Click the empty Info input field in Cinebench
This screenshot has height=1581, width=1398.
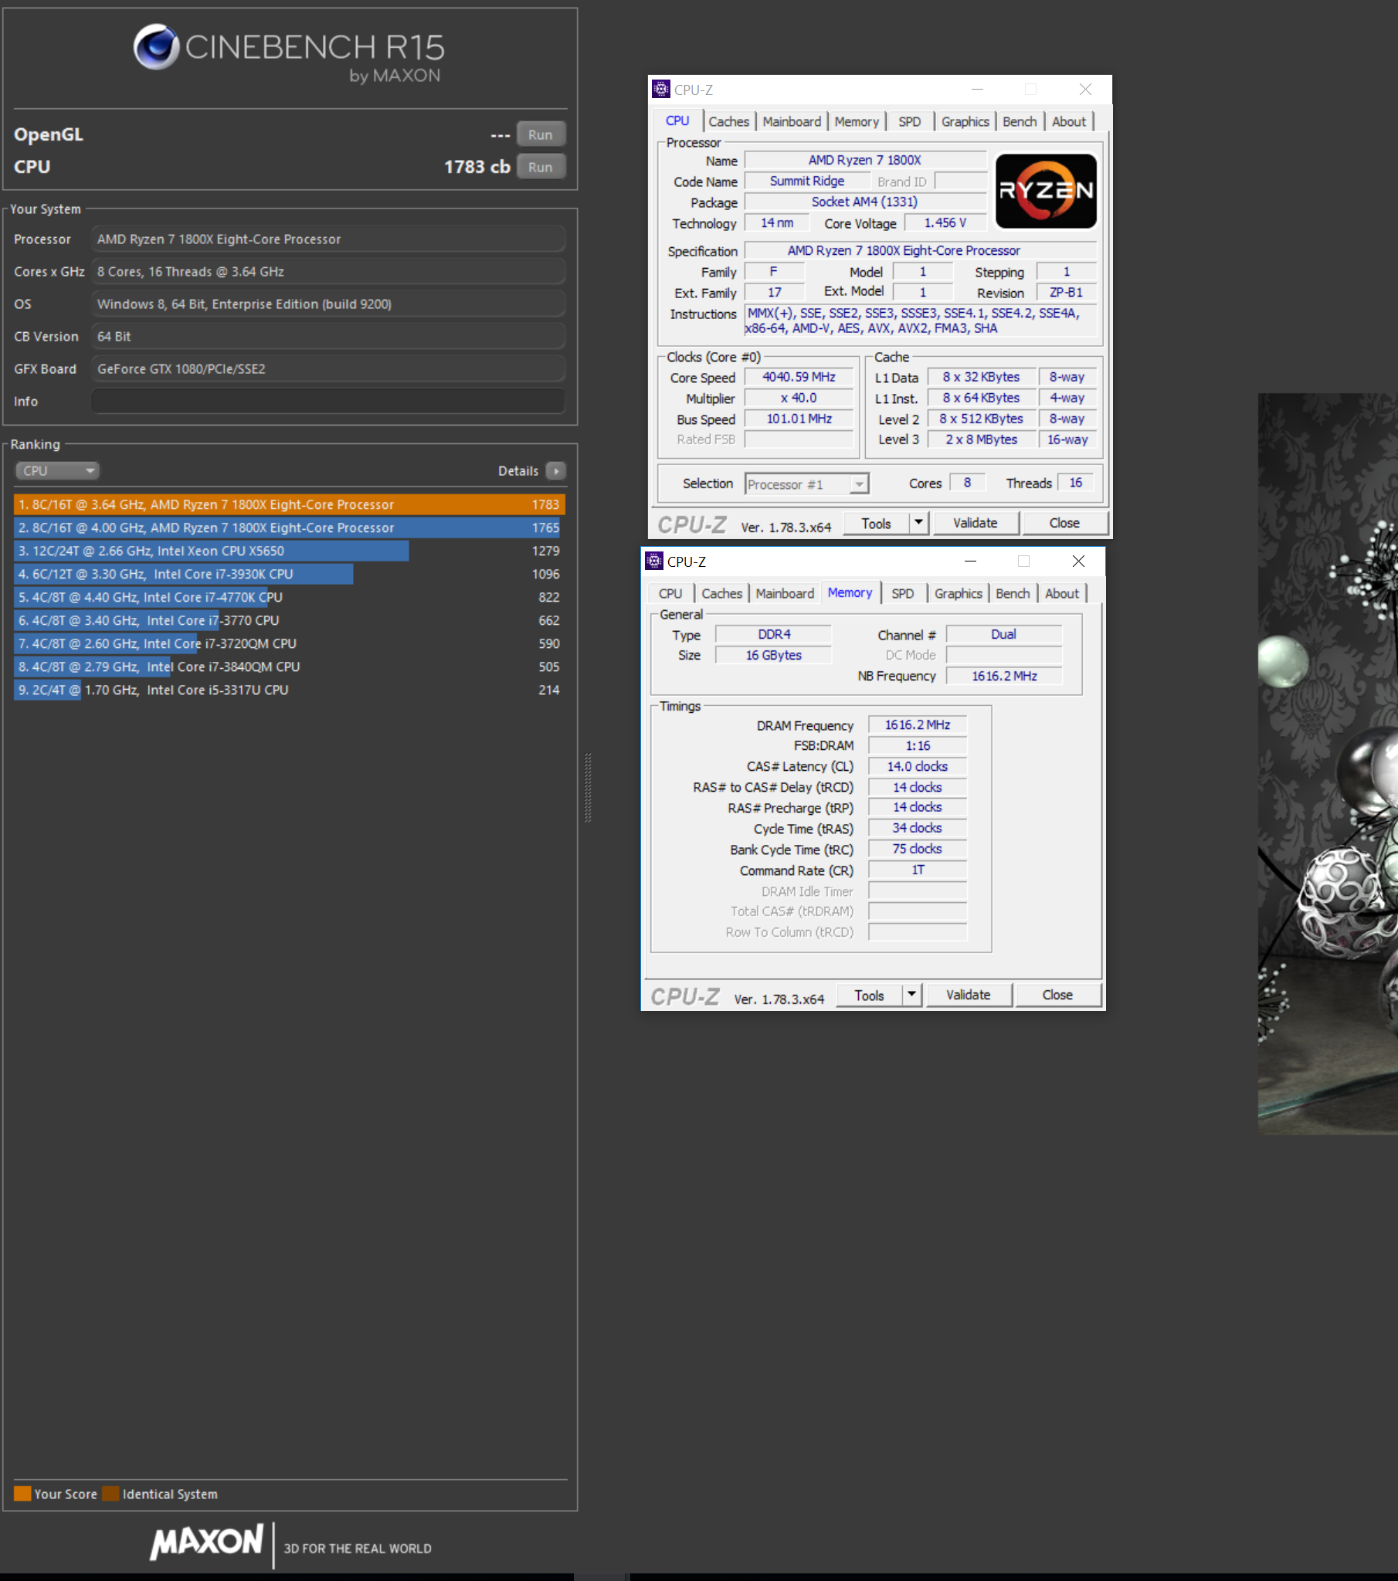click(x=328, y=402)
